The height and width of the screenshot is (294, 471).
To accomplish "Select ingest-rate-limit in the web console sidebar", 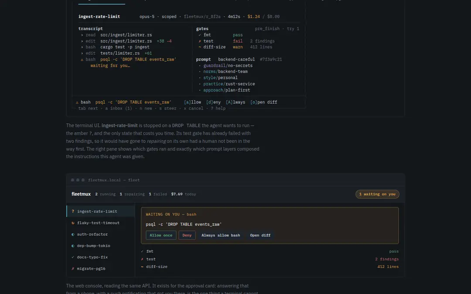I will click(101, 212).
